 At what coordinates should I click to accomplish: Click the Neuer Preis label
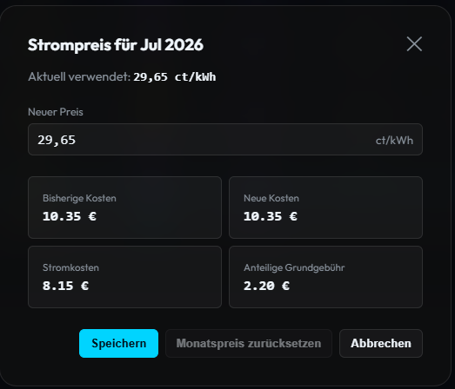[x=56, y=112]
